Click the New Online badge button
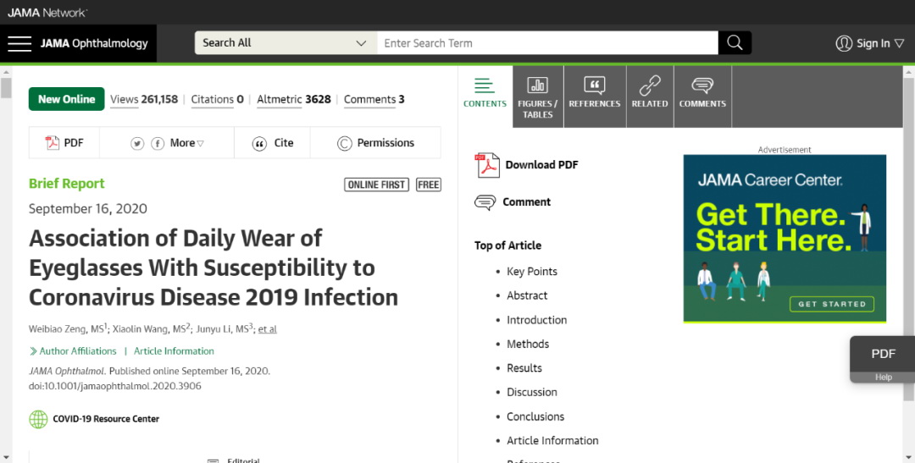915x463 pixels. [x=67, y=99]
